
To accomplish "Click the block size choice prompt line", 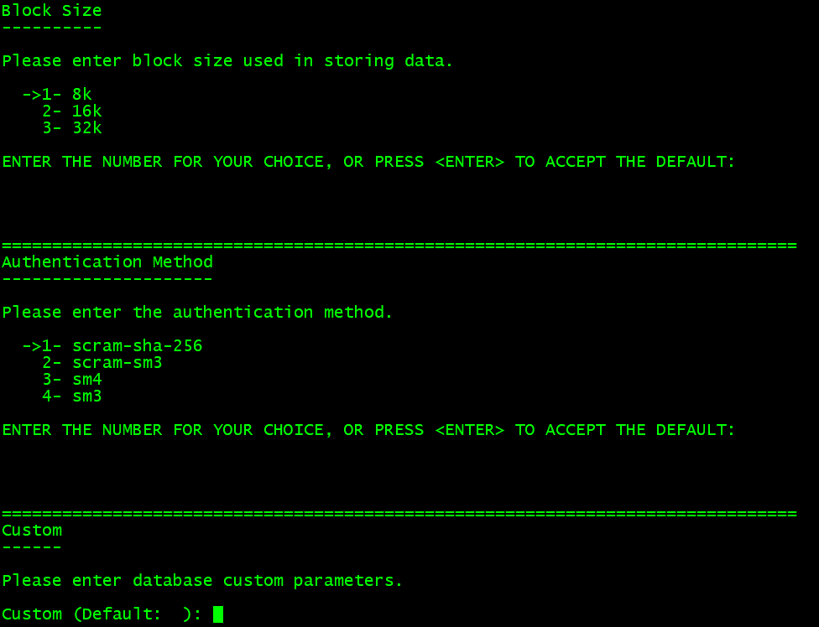I will (x=368, y=162).
